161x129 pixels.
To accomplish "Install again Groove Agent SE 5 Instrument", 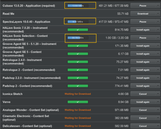I will (x=143, y=46).
